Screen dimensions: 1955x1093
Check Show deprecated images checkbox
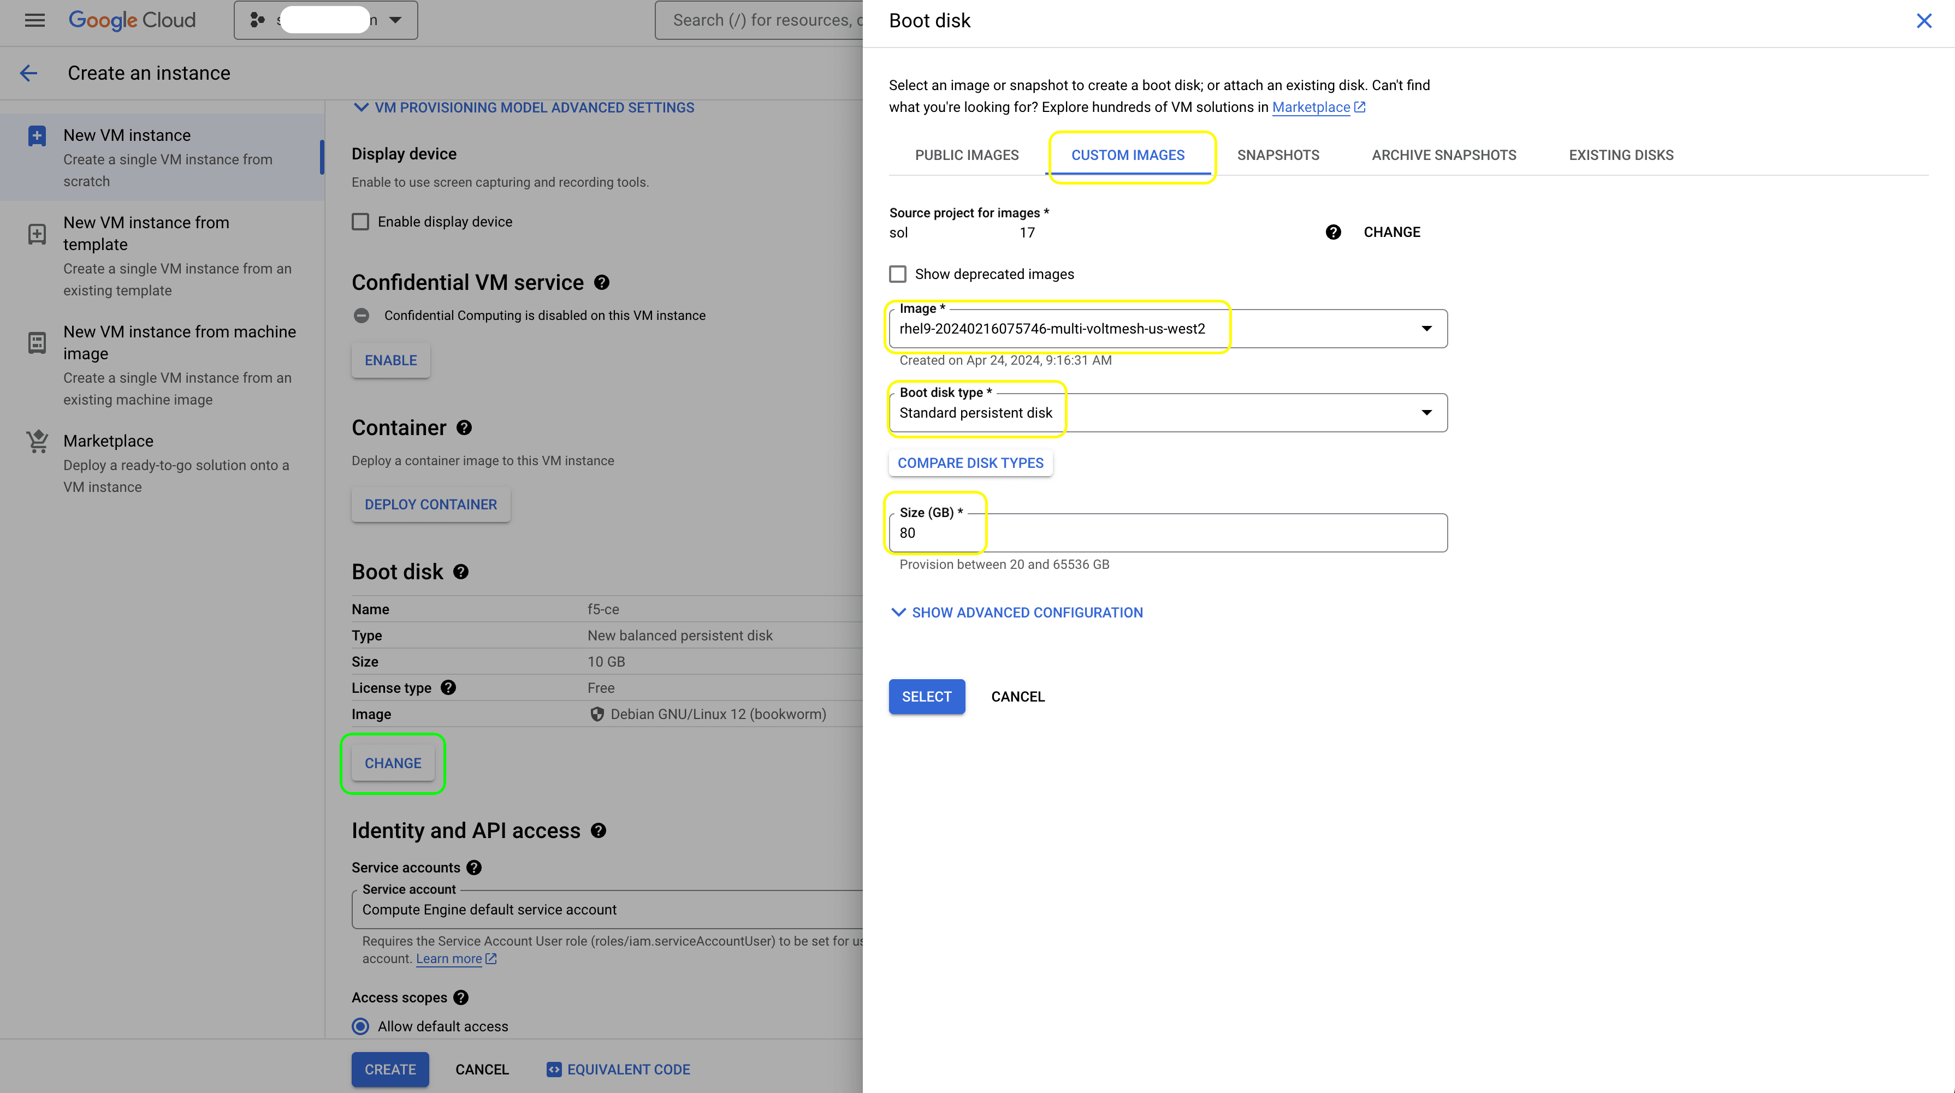click(x=898, y=274)
